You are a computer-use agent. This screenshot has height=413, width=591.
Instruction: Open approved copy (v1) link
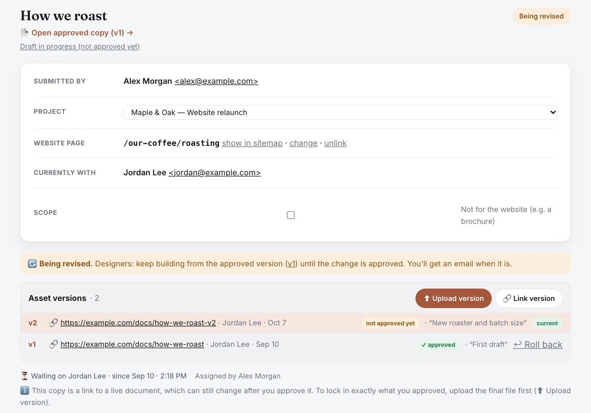pos(82,33)
